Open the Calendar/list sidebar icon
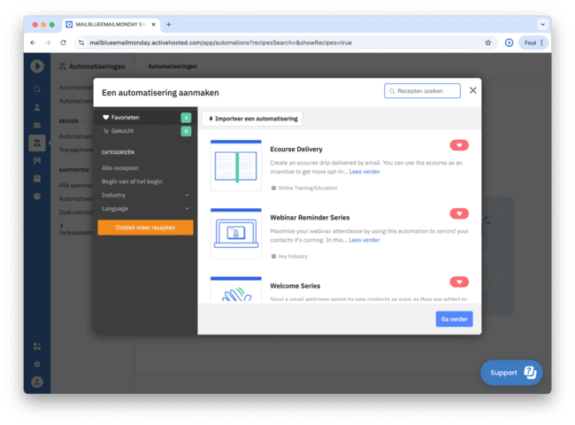Viewport: 575px width, 425px height. [x=37, y=179]
